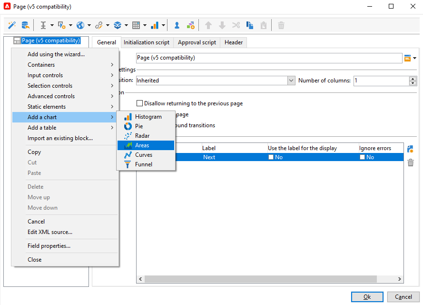Click the page label text input field
Image resolution: width=423 pixels, height=305 pixels.
(x=269, y=58)
